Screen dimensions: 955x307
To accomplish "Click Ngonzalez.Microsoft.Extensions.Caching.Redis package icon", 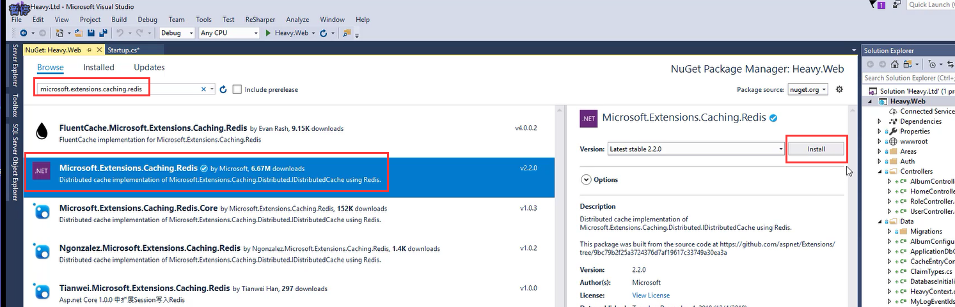I will click(x=42, y=251).
